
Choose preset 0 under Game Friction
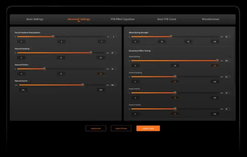tap(135, 114)
